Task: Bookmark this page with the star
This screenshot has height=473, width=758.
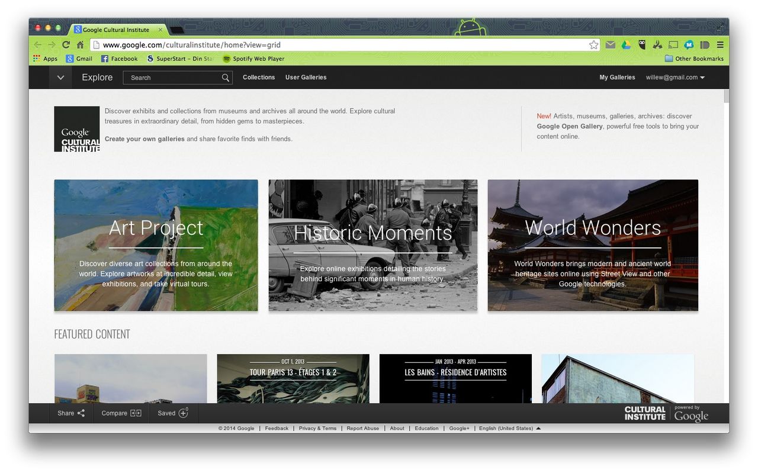Action: pos(593,45)
